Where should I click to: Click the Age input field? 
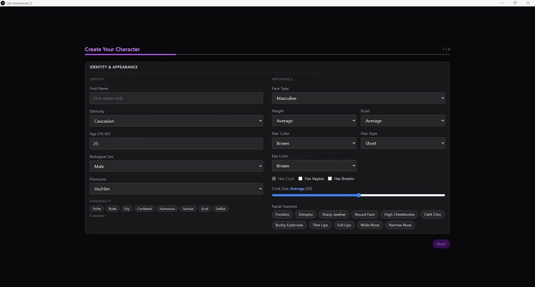coord(176,143)
